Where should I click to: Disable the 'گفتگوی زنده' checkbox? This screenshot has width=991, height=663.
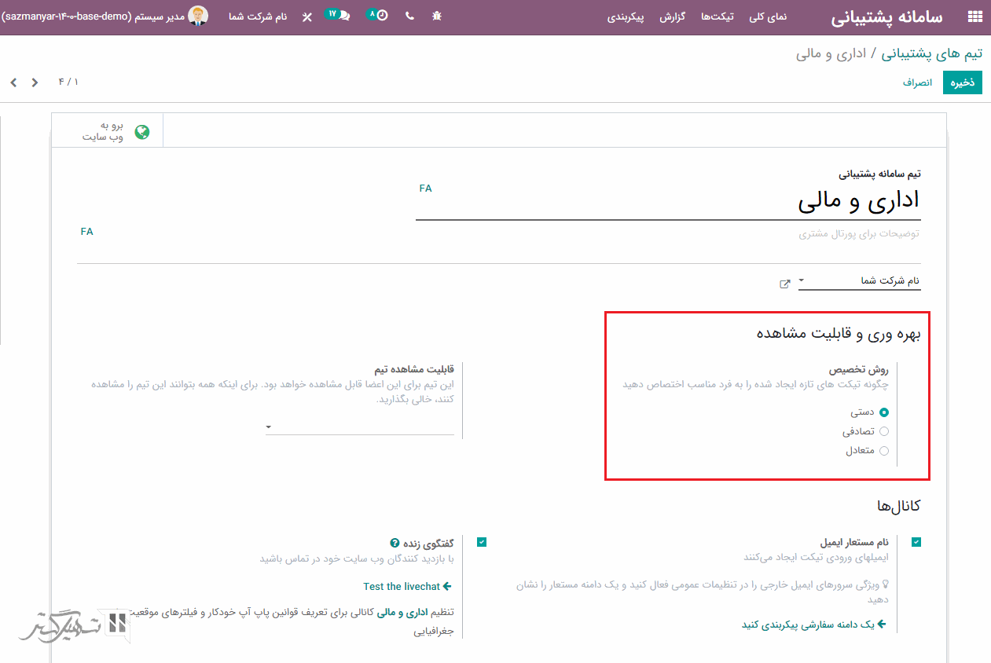click(482, 542)
